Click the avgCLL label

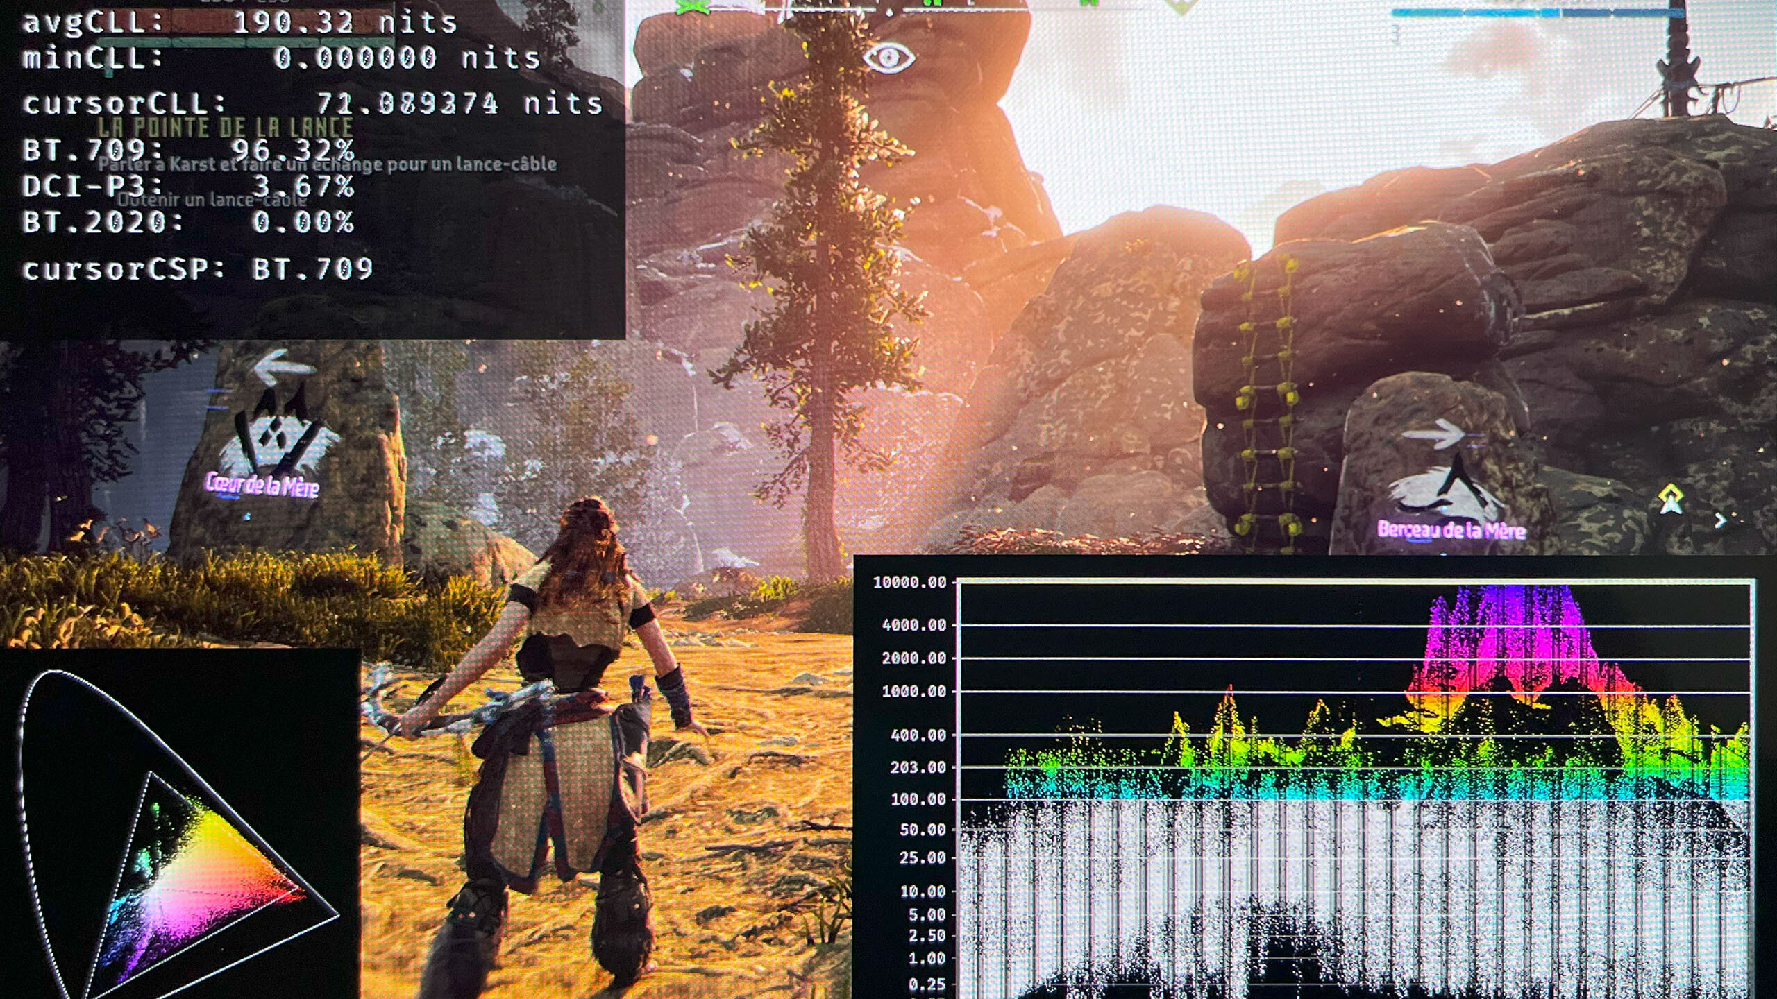[x=94, y=23]
